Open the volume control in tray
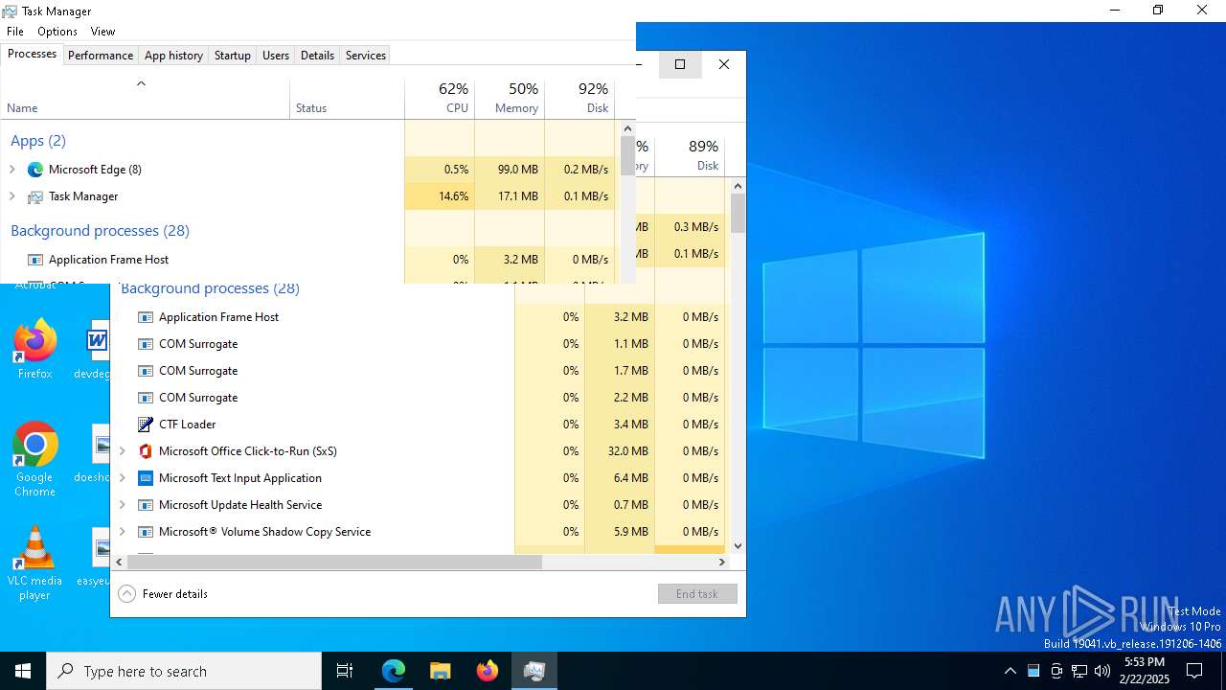The image size is (1226, 690). [1102, 671]
